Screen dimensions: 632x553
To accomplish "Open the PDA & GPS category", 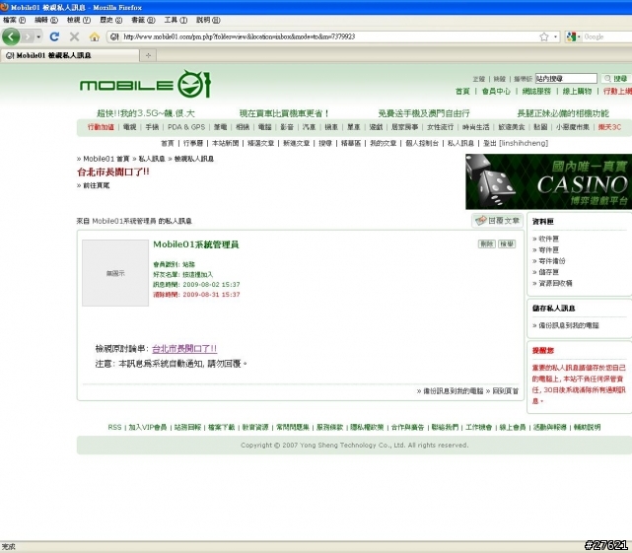I will pyautogui.click(x=186, y=127).
